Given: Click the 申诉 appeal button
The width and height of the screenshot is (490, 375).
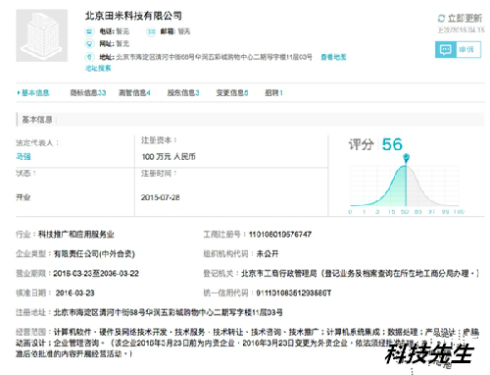Looking at the screenshot, I should tap(458, 50).
